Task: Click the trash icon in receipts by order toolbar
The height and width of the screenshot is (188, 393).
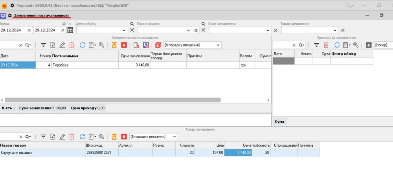Action: (x=326, y=45)
